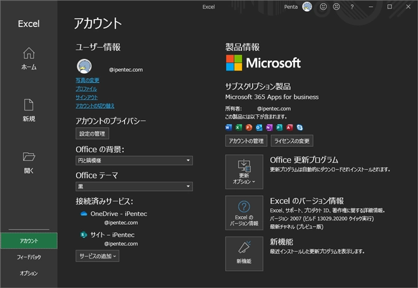Click the question mark help icon

(x=352, y=7)
